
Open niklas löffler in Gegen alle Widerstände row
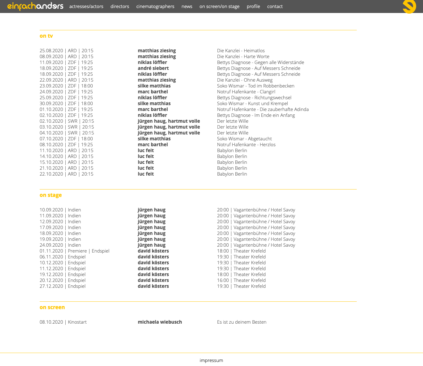pos(152,62)
